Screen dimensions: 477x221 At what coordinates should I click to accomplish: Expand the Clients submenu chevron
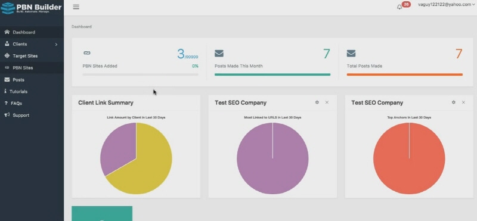[x=56, y=45]
